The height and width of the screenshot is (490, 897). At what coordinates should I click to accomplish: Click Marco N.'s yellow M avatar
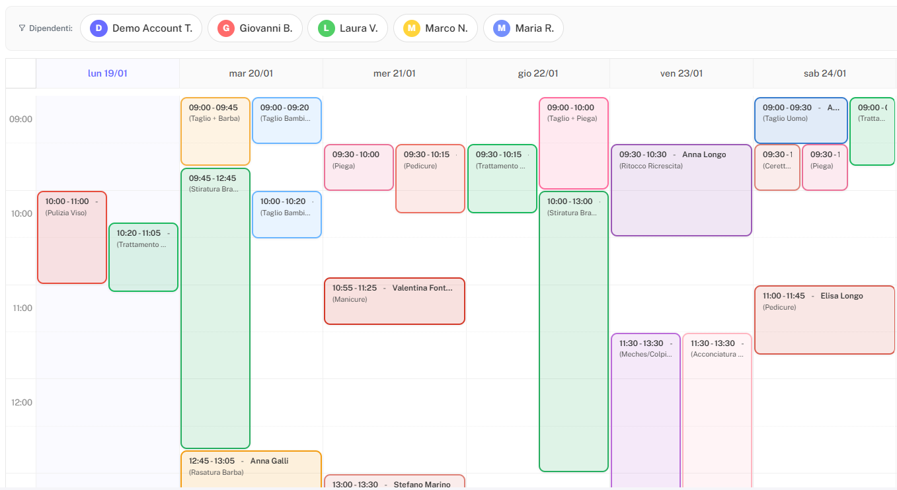coord(413,28)
